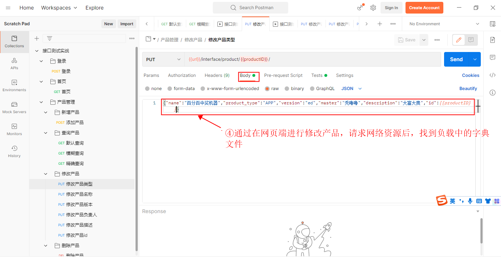Switch to the edit pencil mode

pyautogui.click(x=459, y=40)
